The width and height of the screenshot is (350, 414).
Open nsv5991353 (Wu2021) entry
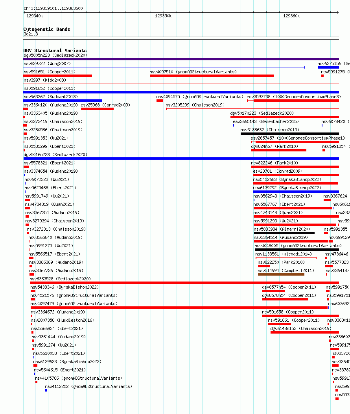point(46,138)
